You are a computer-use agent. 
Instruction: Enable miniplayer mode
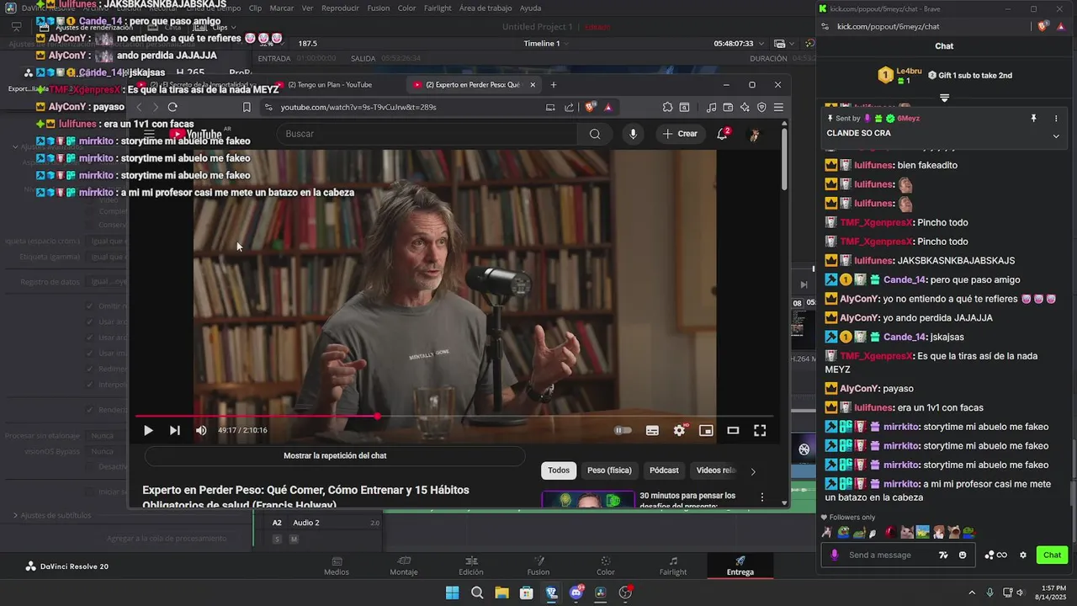[706, 430]
